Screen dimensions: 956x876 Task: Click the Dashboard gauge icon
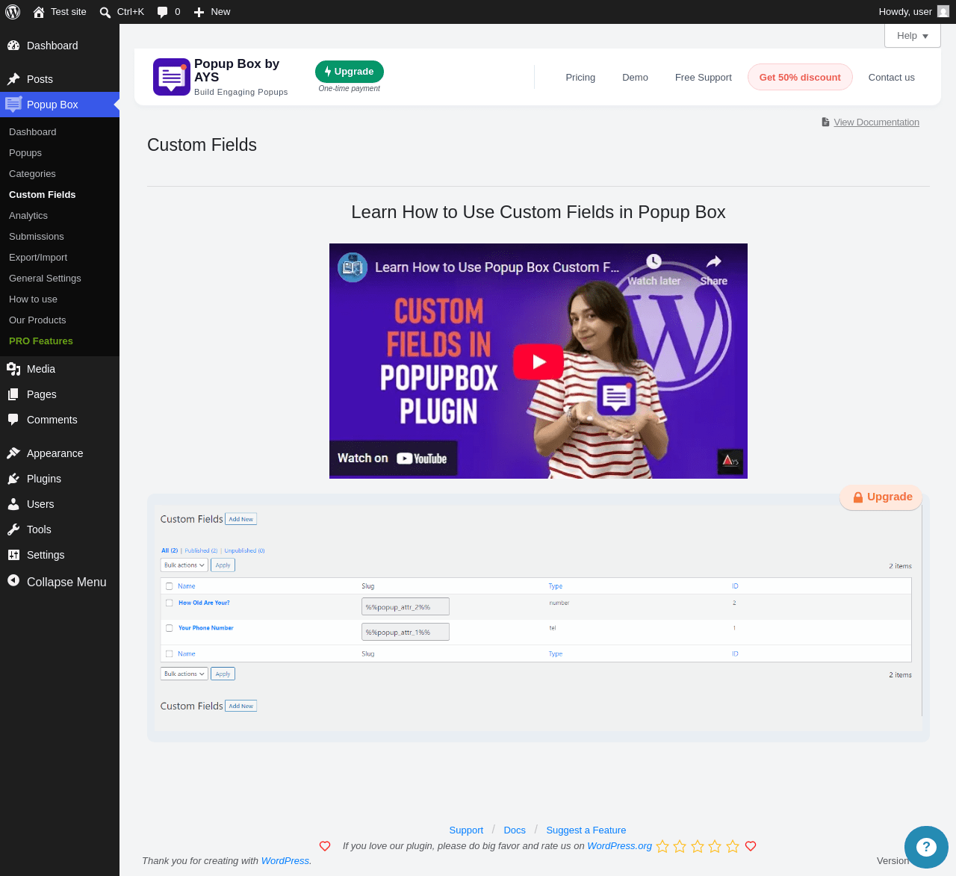click(13, 46)
